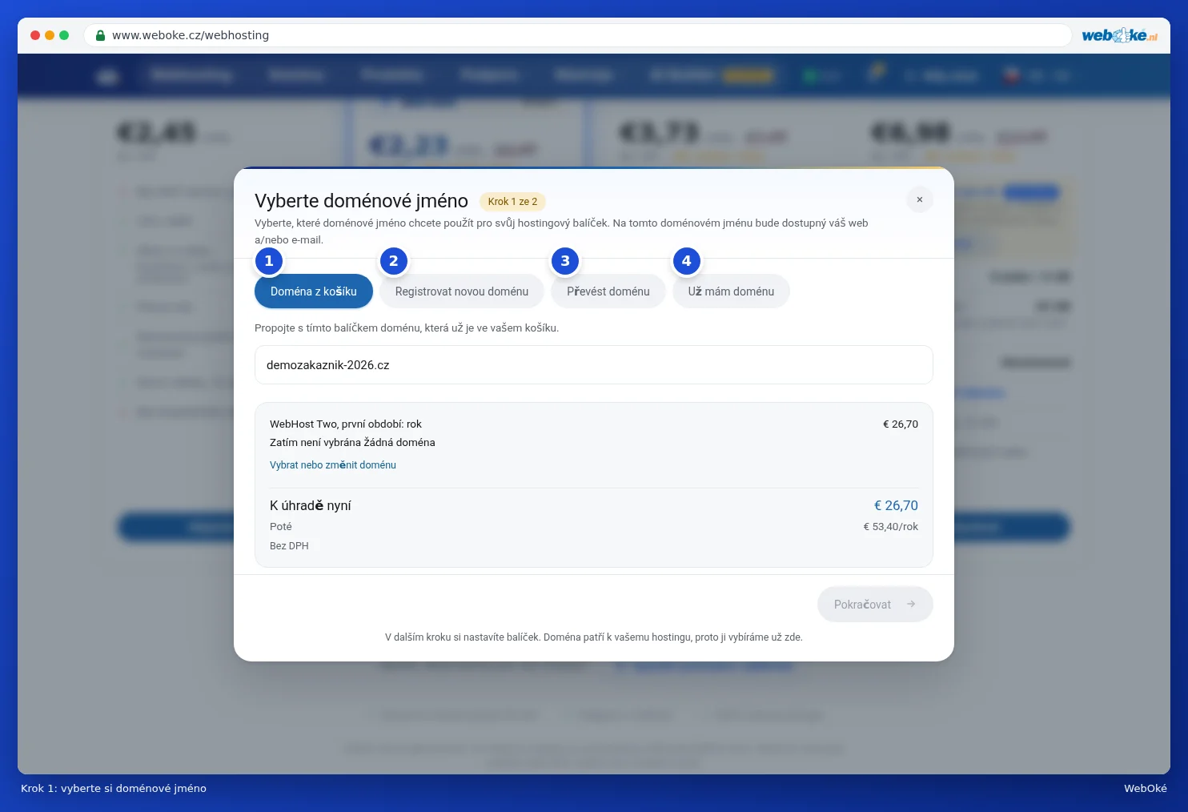
Task: Focus the www.weboke.cz/webhosting address bar
Action: [x=577, y=35]
